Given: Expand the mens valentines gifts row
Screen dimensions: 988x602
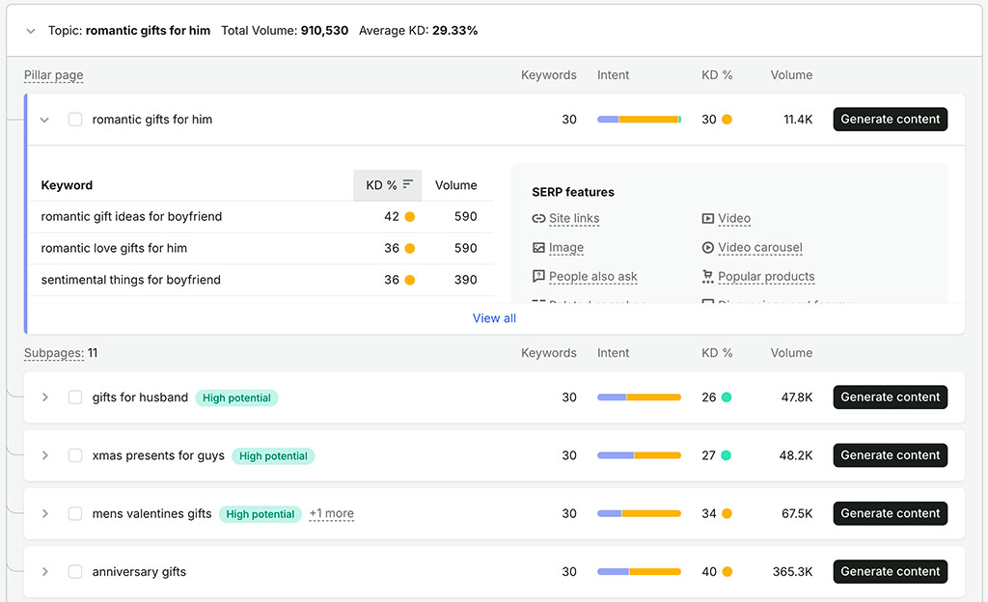Looking at the screenshot, I should pyautogui.click(x=44, y=513).
